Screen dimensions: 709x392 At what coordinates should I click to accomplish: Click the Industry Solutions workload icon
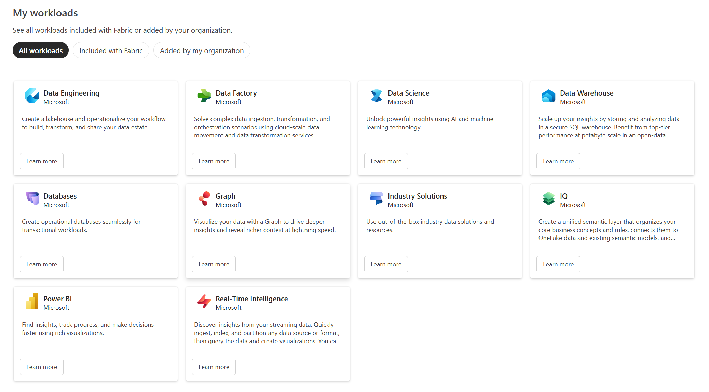pos(376,198)
